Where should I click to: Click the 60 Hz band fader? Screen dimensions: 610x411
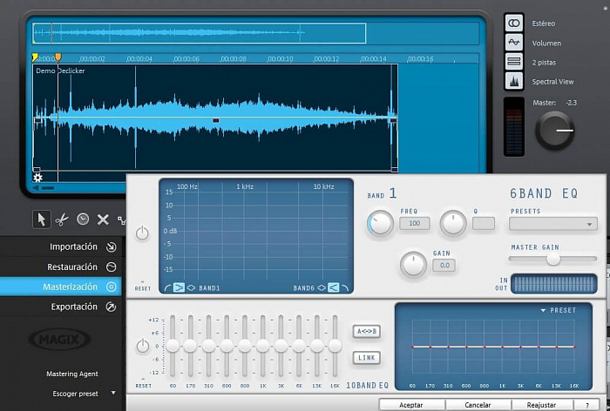[173, 346]
